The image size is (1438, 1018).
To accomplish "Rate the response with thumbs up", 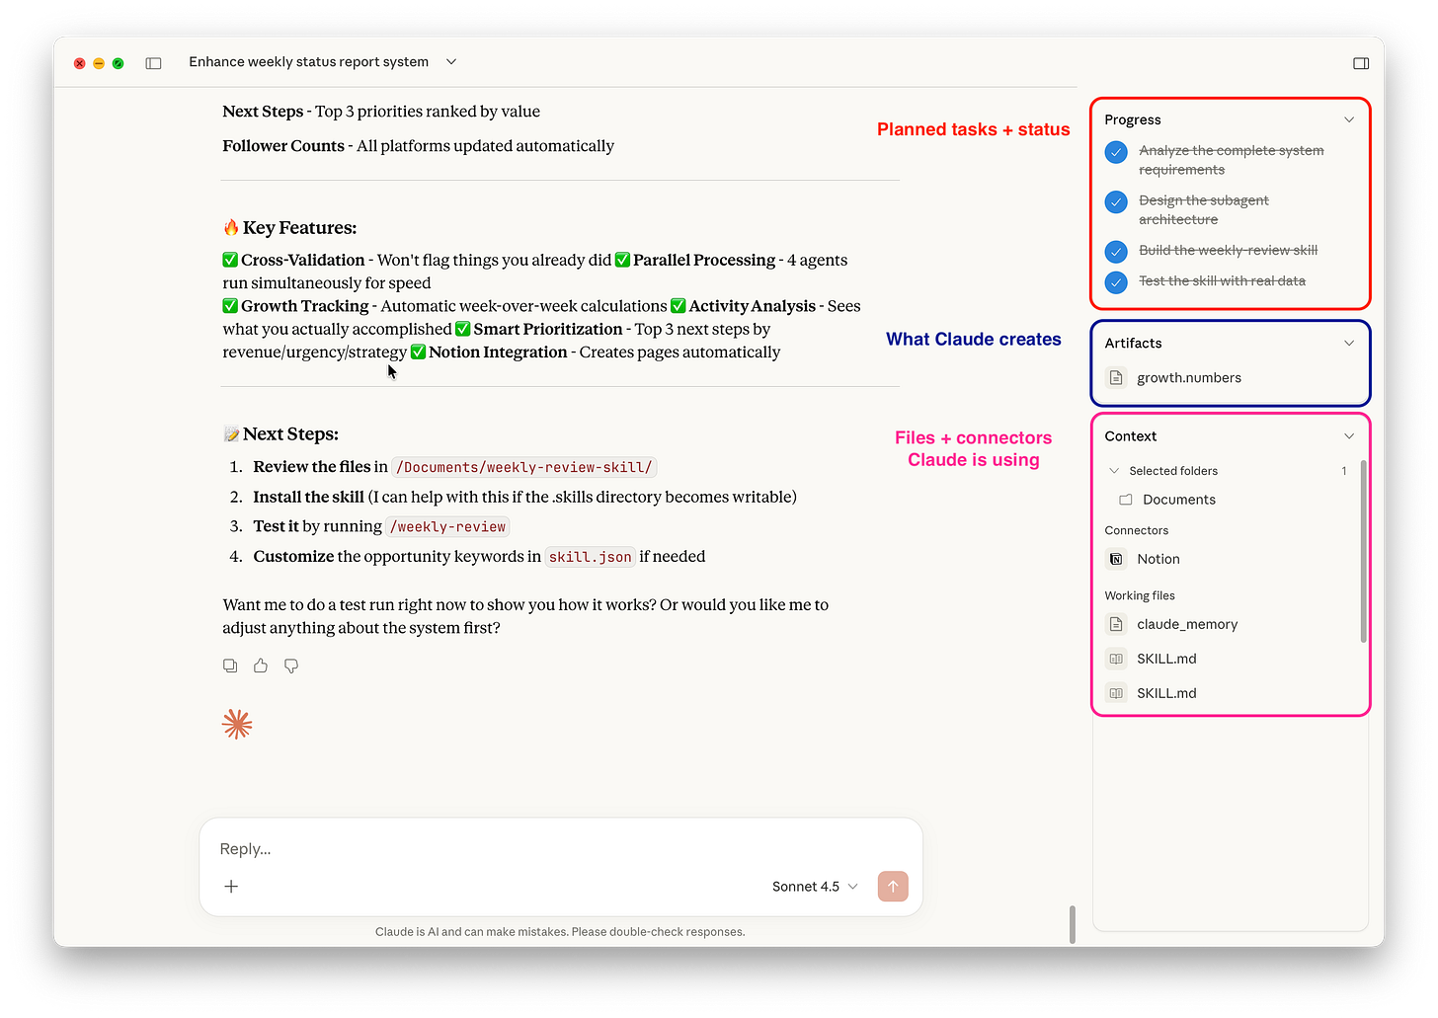I will [260, 666].
